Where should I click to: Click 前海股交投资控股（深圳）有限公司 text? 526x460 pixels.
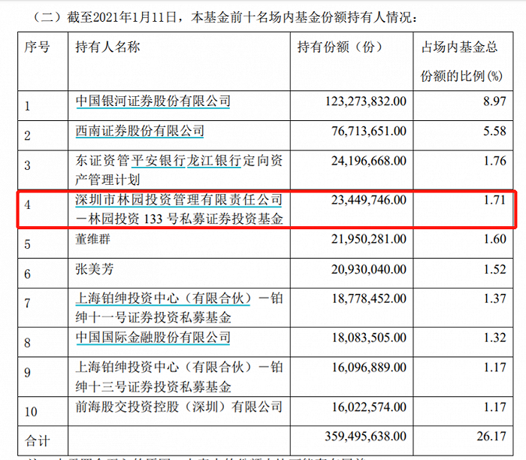pyautogui.click(x=179, y=407)
